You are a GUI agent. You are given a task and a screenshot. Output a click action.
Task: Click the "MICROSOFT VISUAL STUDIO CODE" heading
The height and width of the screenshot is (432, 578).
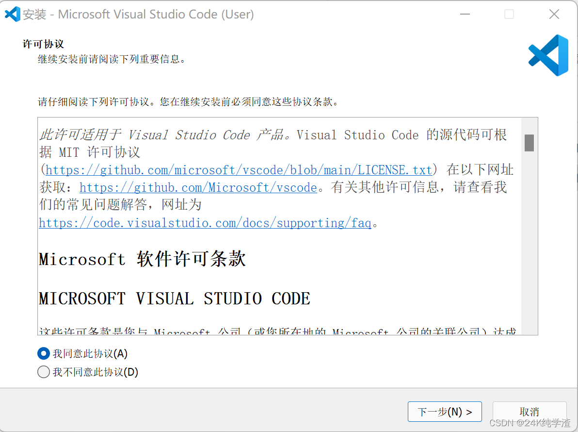coord(175,299)
